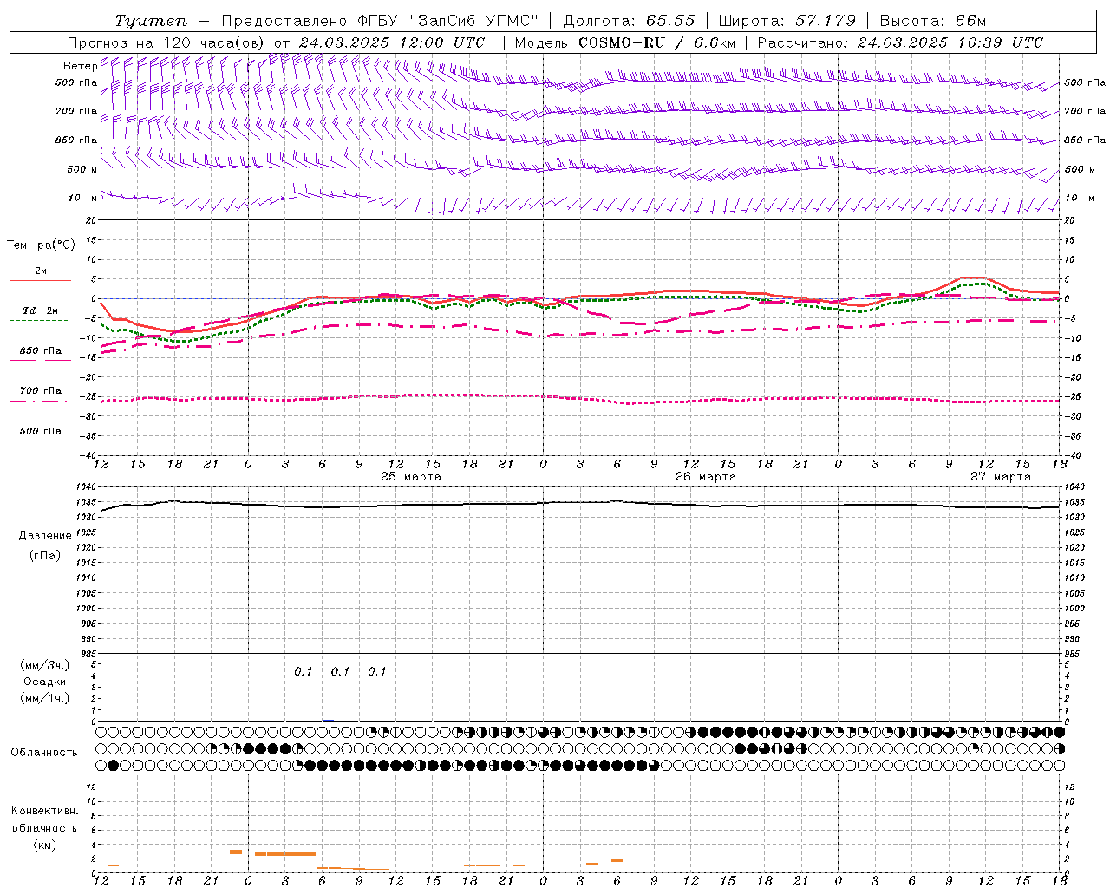
Task: Click the 'Конвективн.' convective label
Action: pyautogui.click(x=44, y=811)
